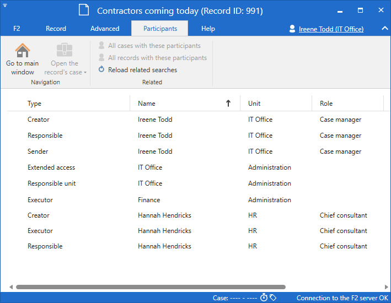This screenshot has height=303, width=391.
Task: Switch to the Record tab
Action: coord(56,29)
